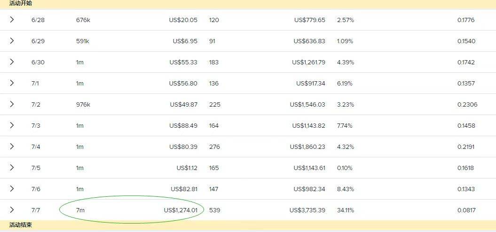Expand the 7/6 row chevron
This screenshot has height=232, width=496.
[x=12, y=189]
